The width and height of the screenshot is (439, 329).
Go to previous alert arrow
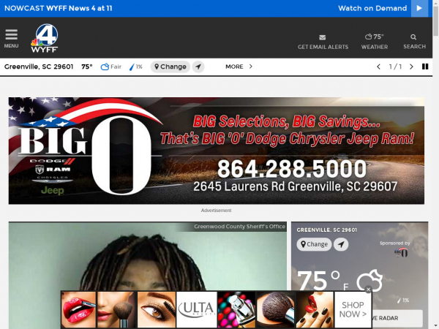[x=378, y=67]
